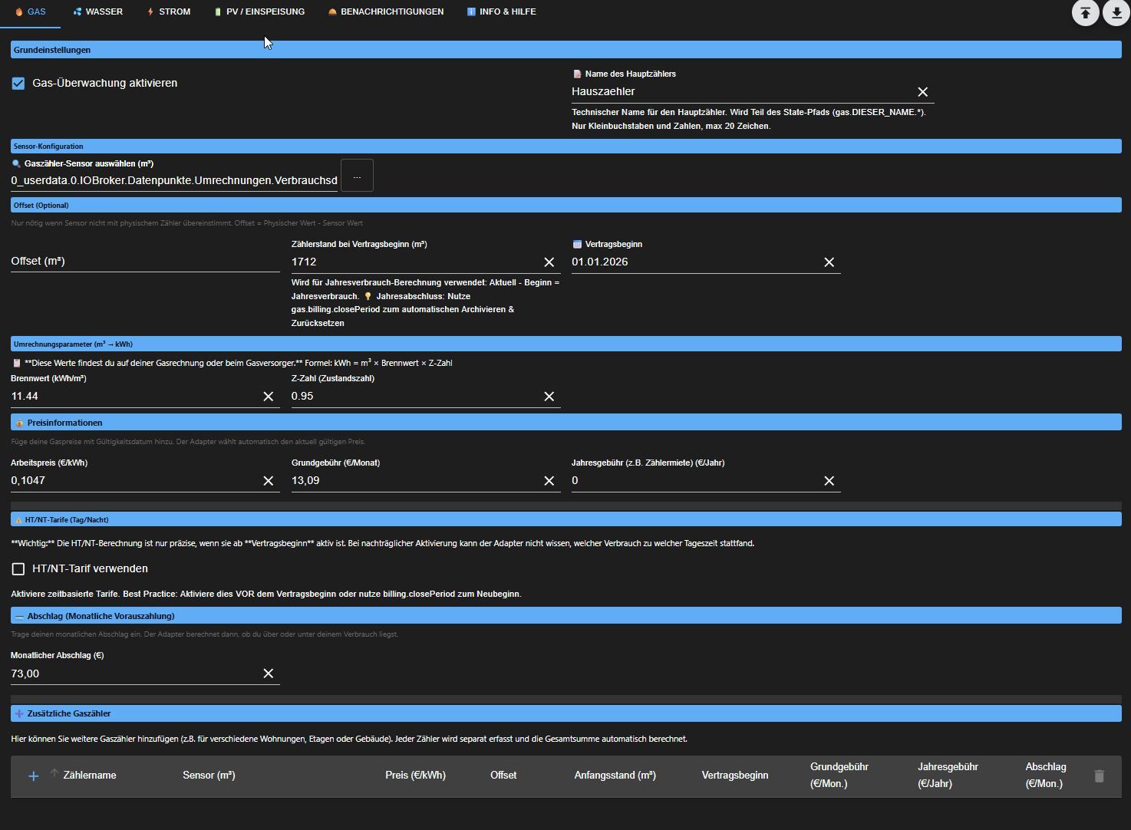
Task: Clear the Name des Hauptzählers field
Action: click(922, 92)
